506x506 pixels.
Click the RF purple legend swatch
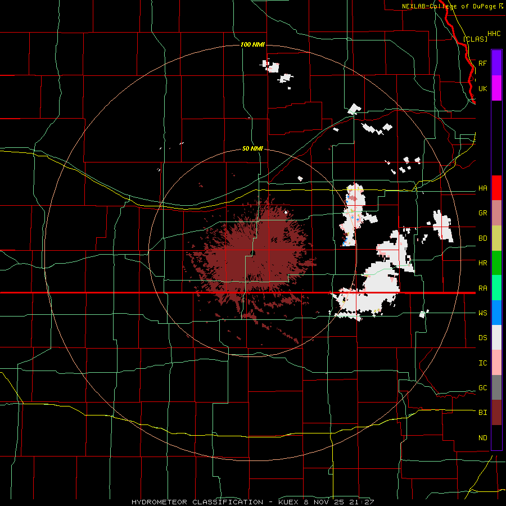496,63
